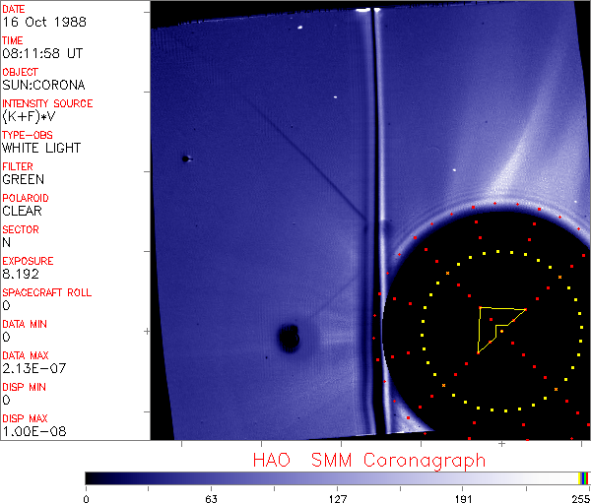Screen dimensions: 591x504
Task: Select the WHITE LIGHT observation type text
Action: pyautogui.click(x=41, y=148)
